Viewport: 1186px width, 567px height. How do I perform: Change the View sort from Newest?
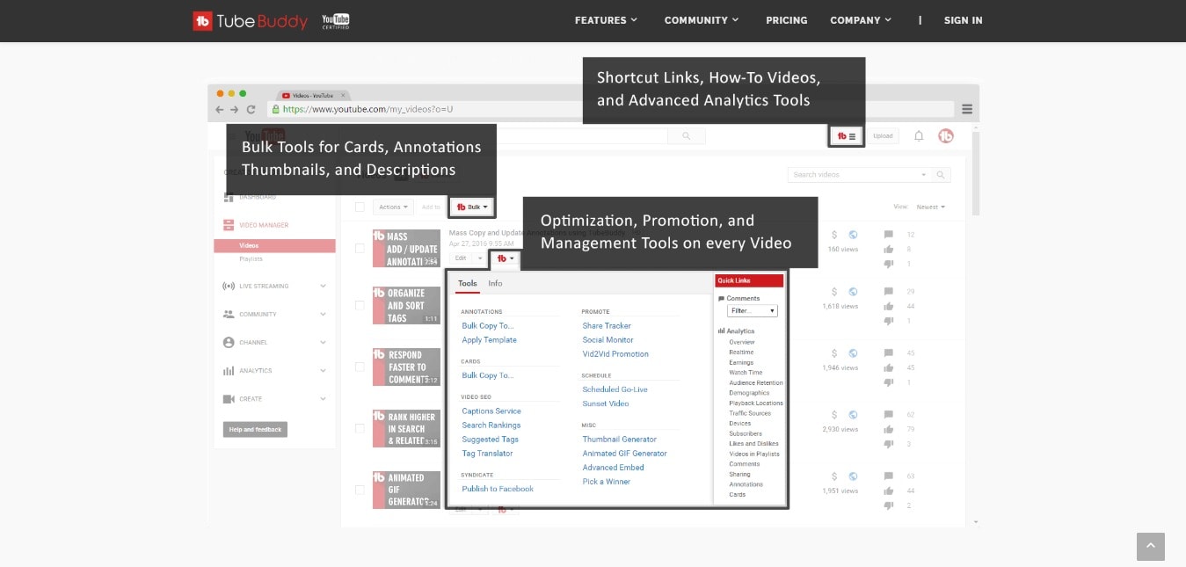click(x=930, y=207)
